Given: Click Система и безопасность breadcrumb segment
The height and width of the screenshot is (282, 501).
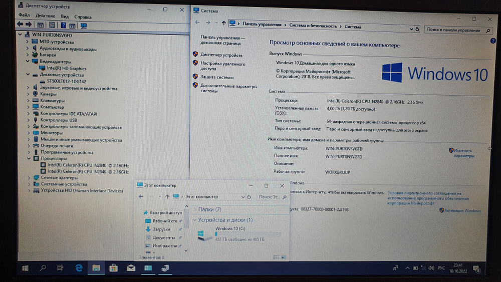Looking at the screenshot, I should 313,26.
